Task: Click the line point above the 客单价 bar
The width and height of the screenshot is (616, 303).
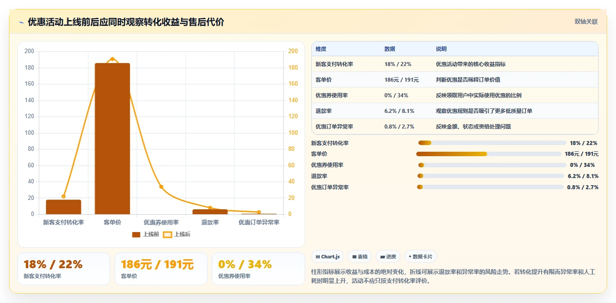Action: click(112, 59)
